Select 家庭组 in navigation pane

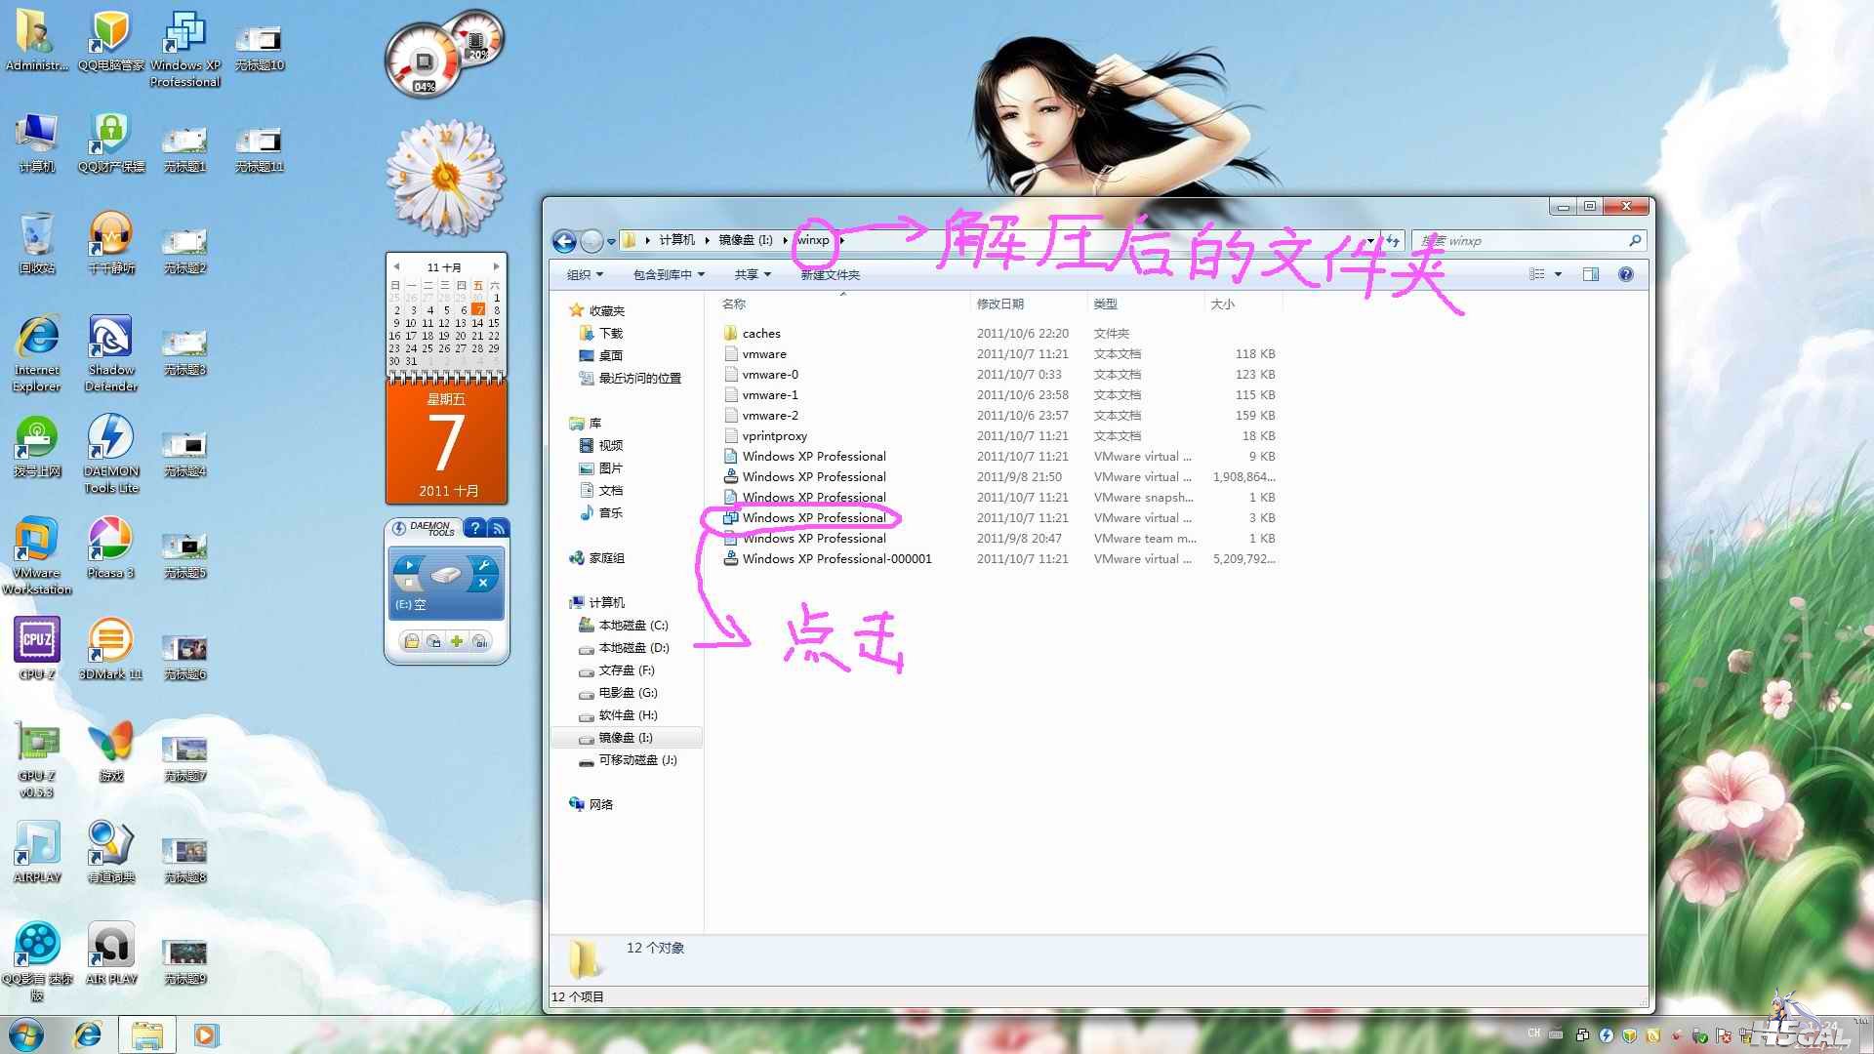(596, 558)
